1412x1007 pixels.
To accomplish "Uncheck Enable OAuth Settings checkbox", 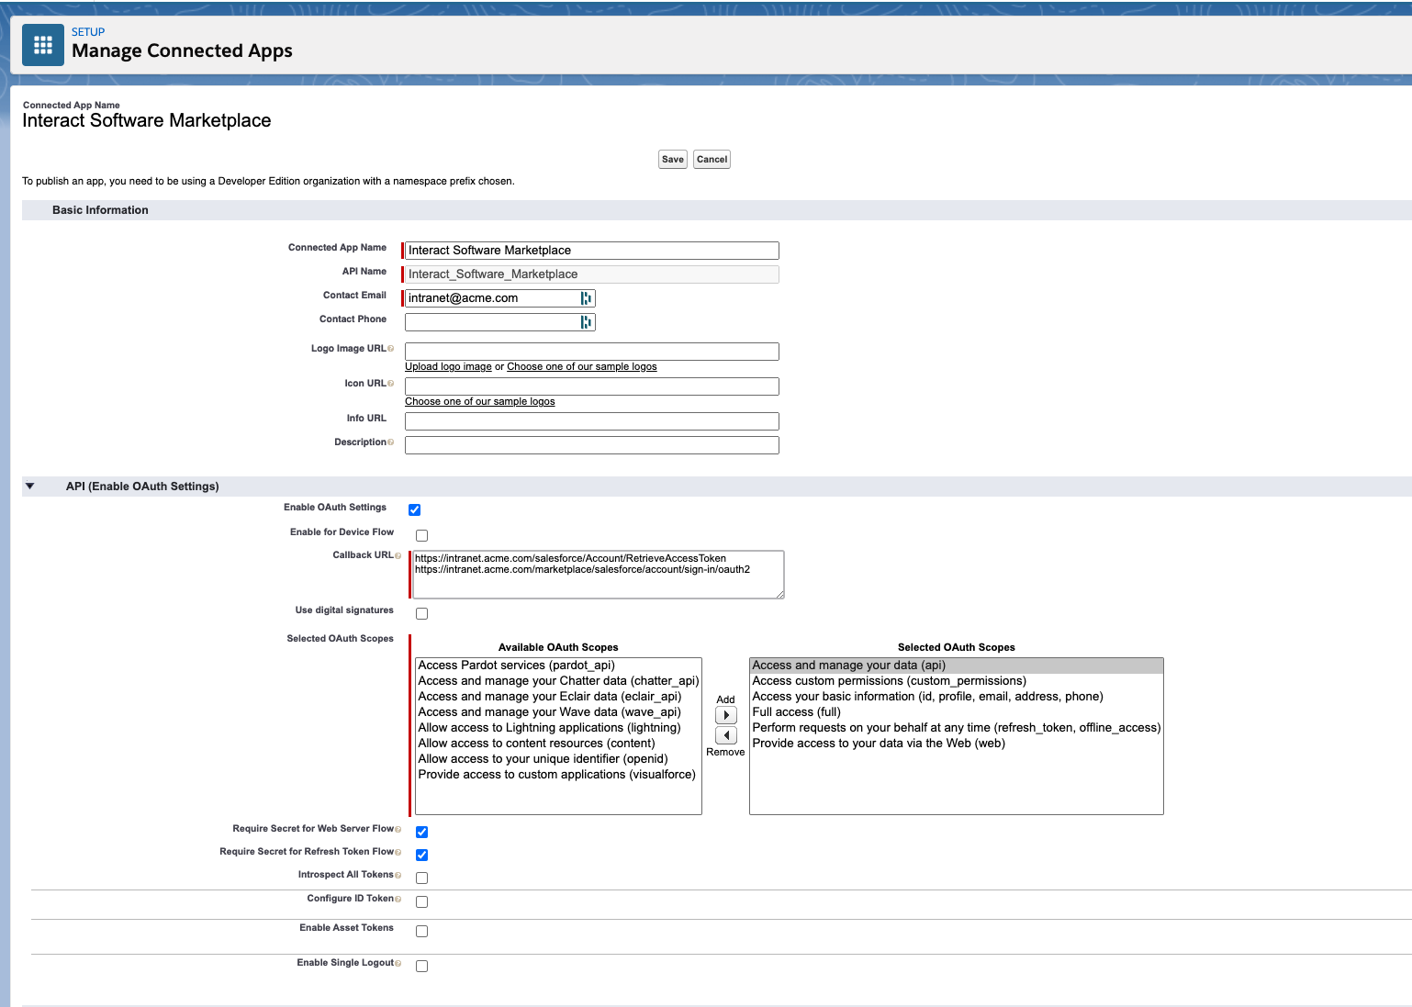I will (415, 510).
